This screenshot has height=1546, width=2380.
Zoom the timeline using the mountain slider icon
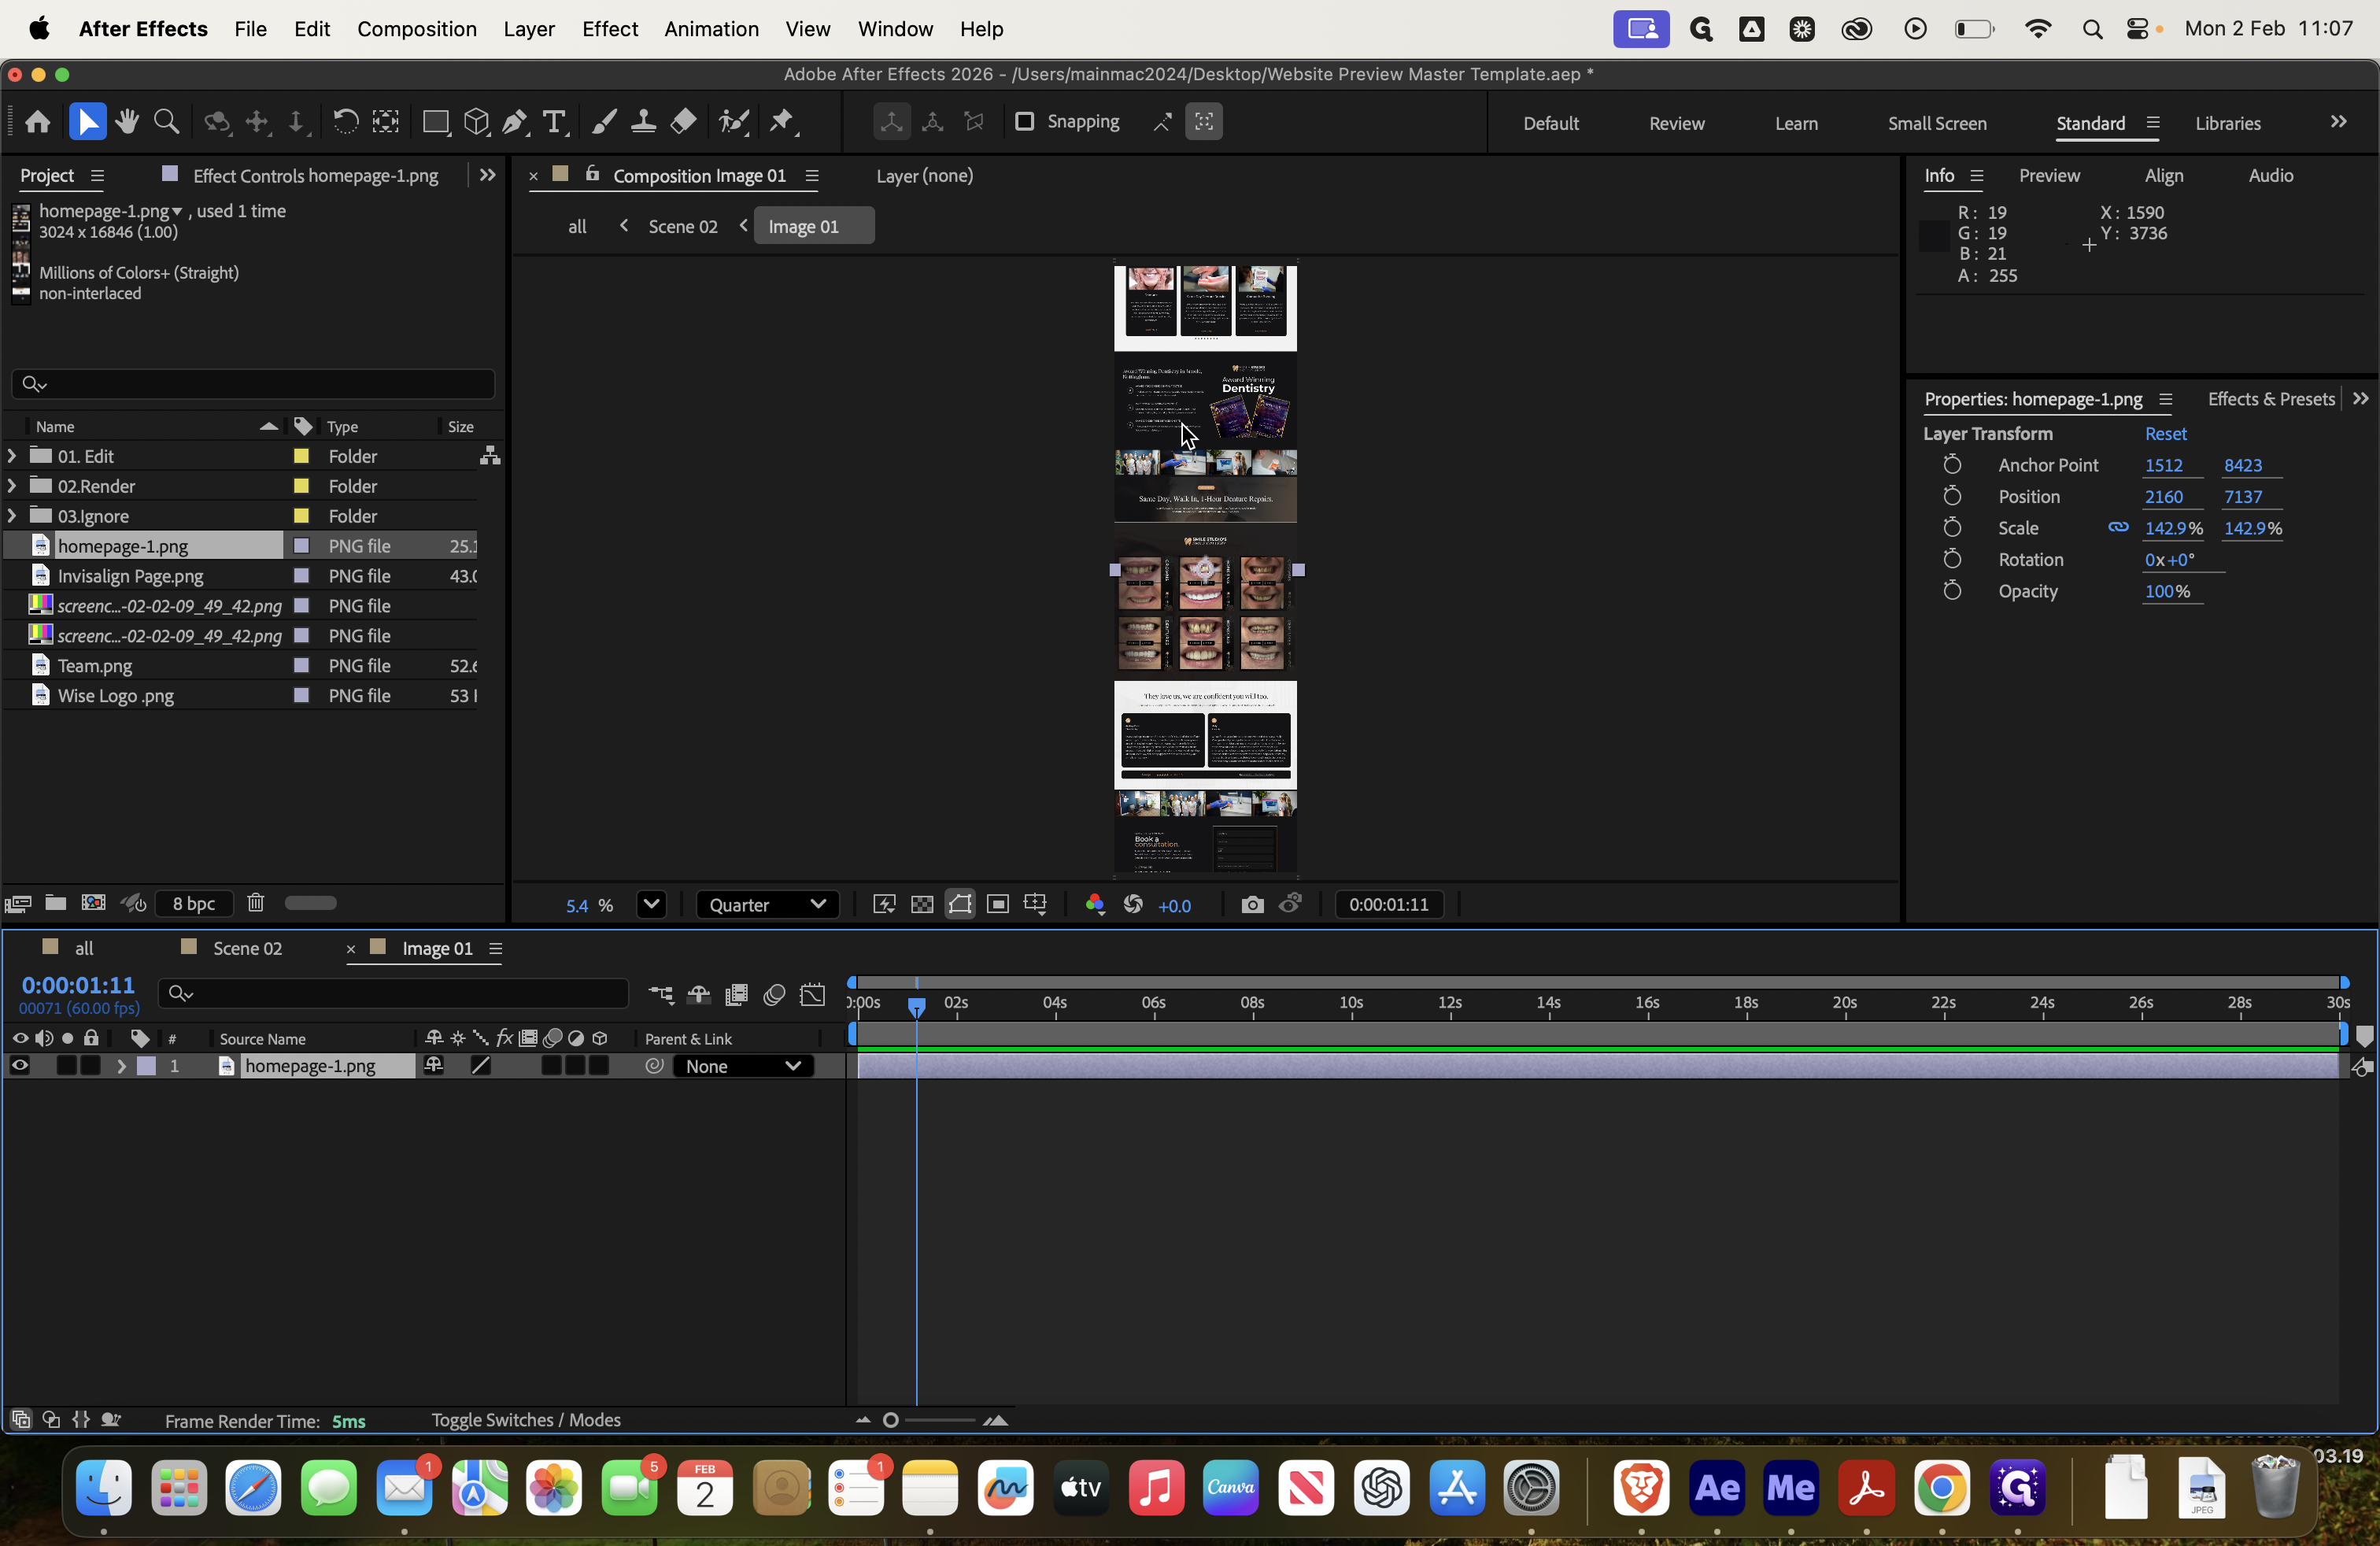click(x=996, y=1420)
